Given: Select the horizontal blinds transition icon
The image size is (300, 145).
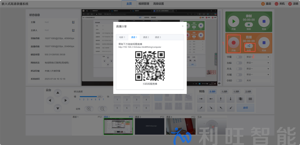Looking at the screenshot, I should tap(250, 99).
